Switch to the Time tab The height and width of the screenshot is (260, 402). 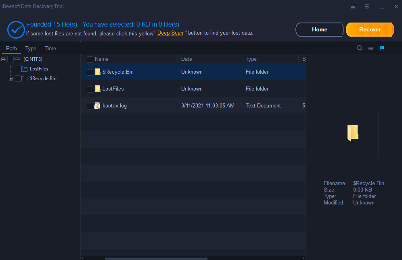[x=50, y=49]
